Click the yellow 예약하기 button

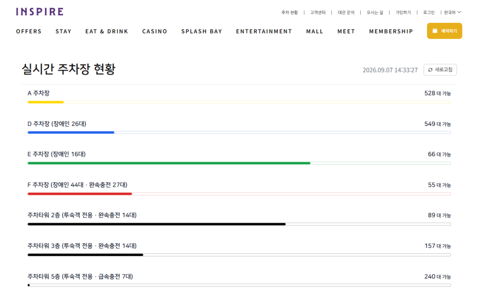click(x=444, y=31)
